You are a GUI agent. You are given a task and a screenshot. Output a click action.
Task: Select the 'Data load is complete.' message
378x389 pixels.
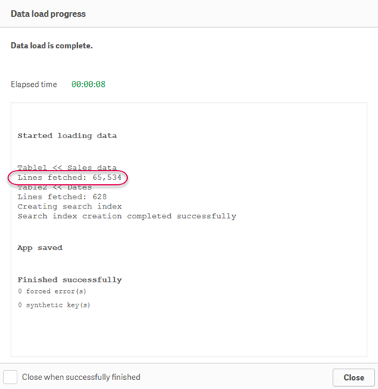click(x=51, y=45)
